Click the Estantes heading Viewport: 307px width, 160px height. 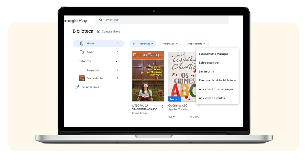coord(85,61)
